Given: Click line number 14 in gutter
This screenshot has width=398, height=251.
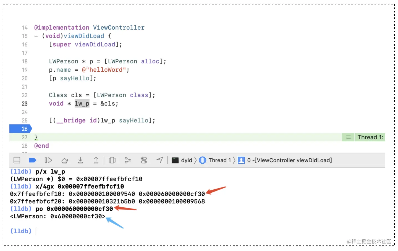Looking at the screenshot, I should (x=25, y=28).
